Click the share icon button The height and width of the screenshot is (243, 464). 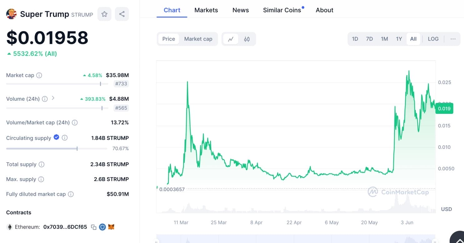(x=122, y=14)
